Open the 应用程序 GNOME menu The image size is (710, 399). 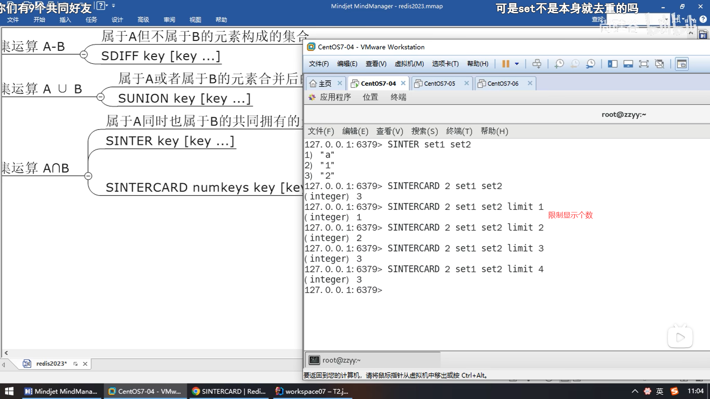tap(335, 97)
